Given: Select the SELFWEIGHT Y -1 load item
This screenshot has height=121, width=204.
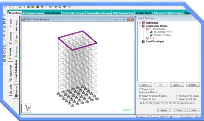Looking at the screenshot, I should coord(163,32).
